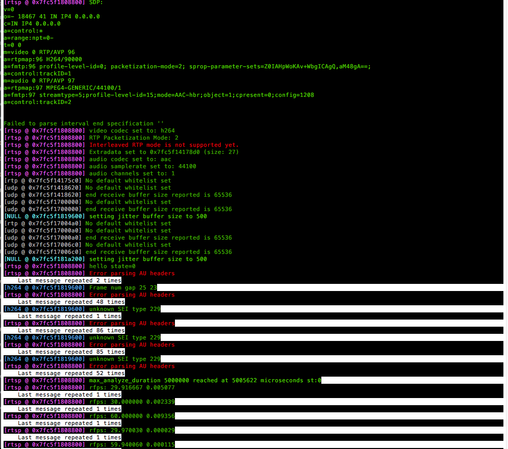
Task: Click 'm=audio 0 RTP/AVP 97' line
Action: tap(39, 81)
